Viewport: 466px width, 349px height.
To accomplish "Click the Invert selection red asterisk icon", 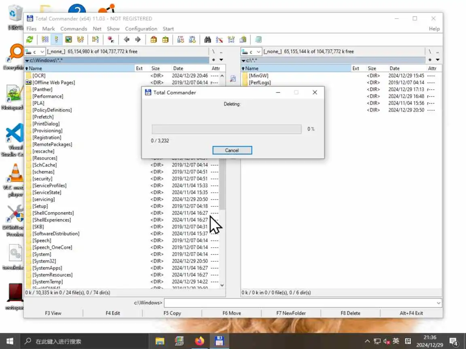I will point(110,40).
